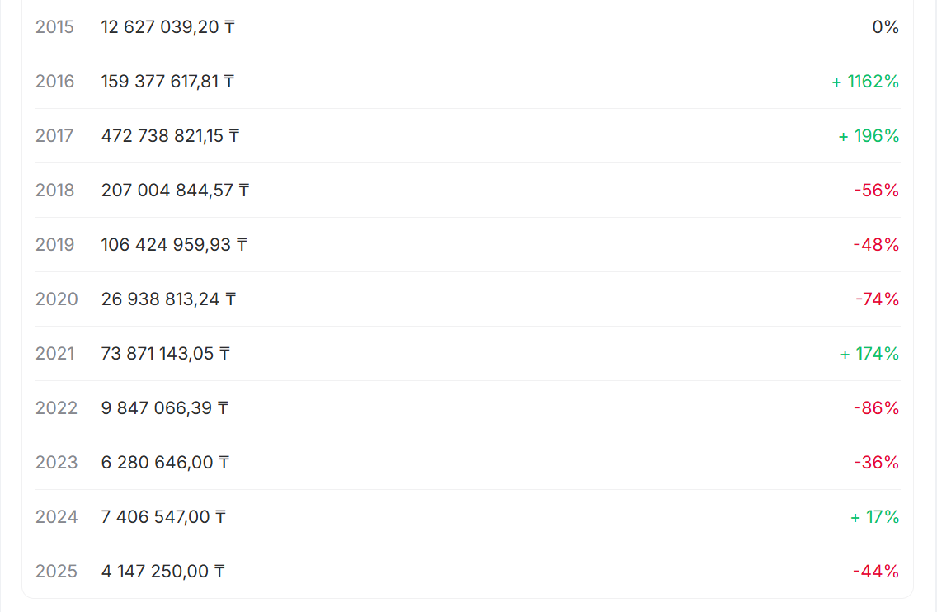
Task: Click the 2017 year label
Action: tap(54, 136)
